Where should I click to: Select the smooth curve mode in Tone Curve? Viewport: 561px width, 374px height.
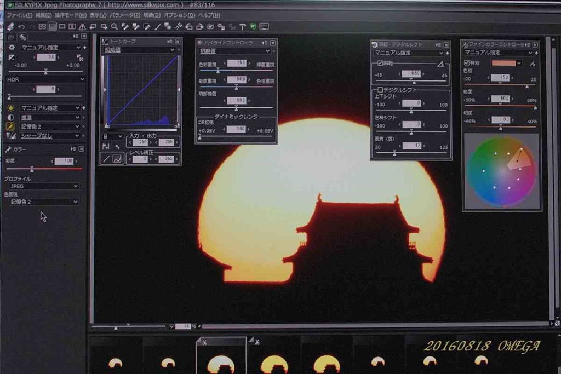click(117, 159)
